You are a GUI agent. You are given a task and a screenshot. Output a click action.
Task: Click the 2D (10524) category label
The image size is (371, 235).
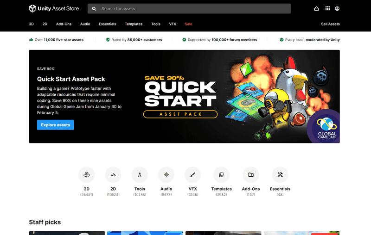113,192
